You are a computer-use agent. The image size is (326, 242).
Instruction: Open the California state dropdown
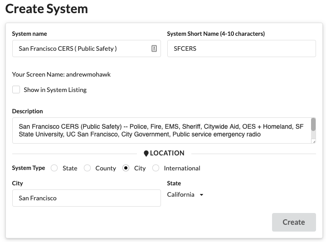185,194
